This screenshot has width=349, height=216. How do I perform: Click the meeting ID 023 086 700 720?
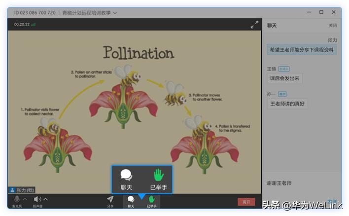click(x=35, y=13)
